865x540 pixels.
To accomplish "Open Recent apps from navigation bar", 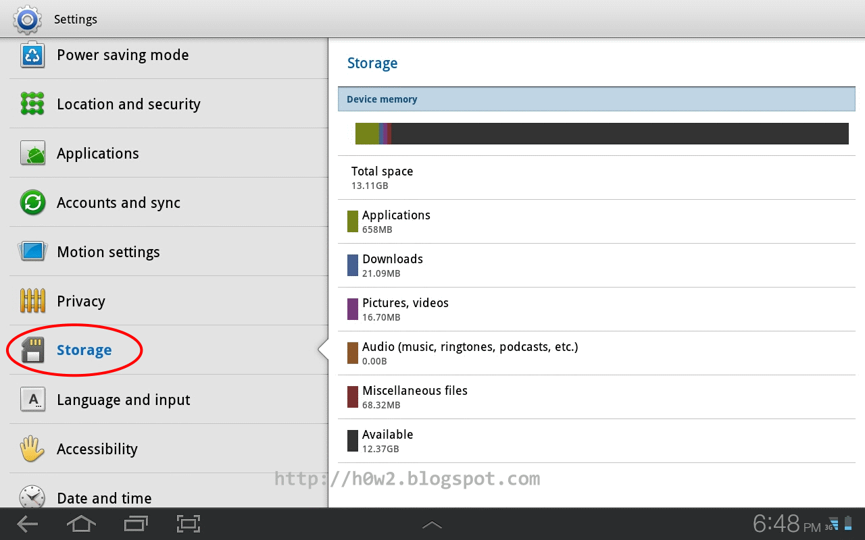I will point(136,524).
